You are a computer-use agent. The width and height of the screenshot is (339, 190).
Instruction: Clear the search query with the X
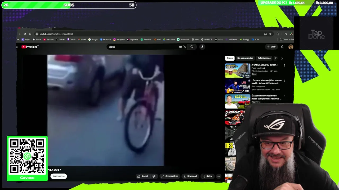(x=185, y=47)
